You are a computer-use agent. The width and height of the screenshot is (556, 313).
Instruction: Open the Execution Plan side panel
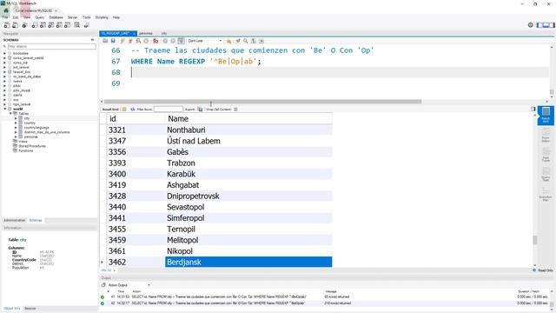546,194
